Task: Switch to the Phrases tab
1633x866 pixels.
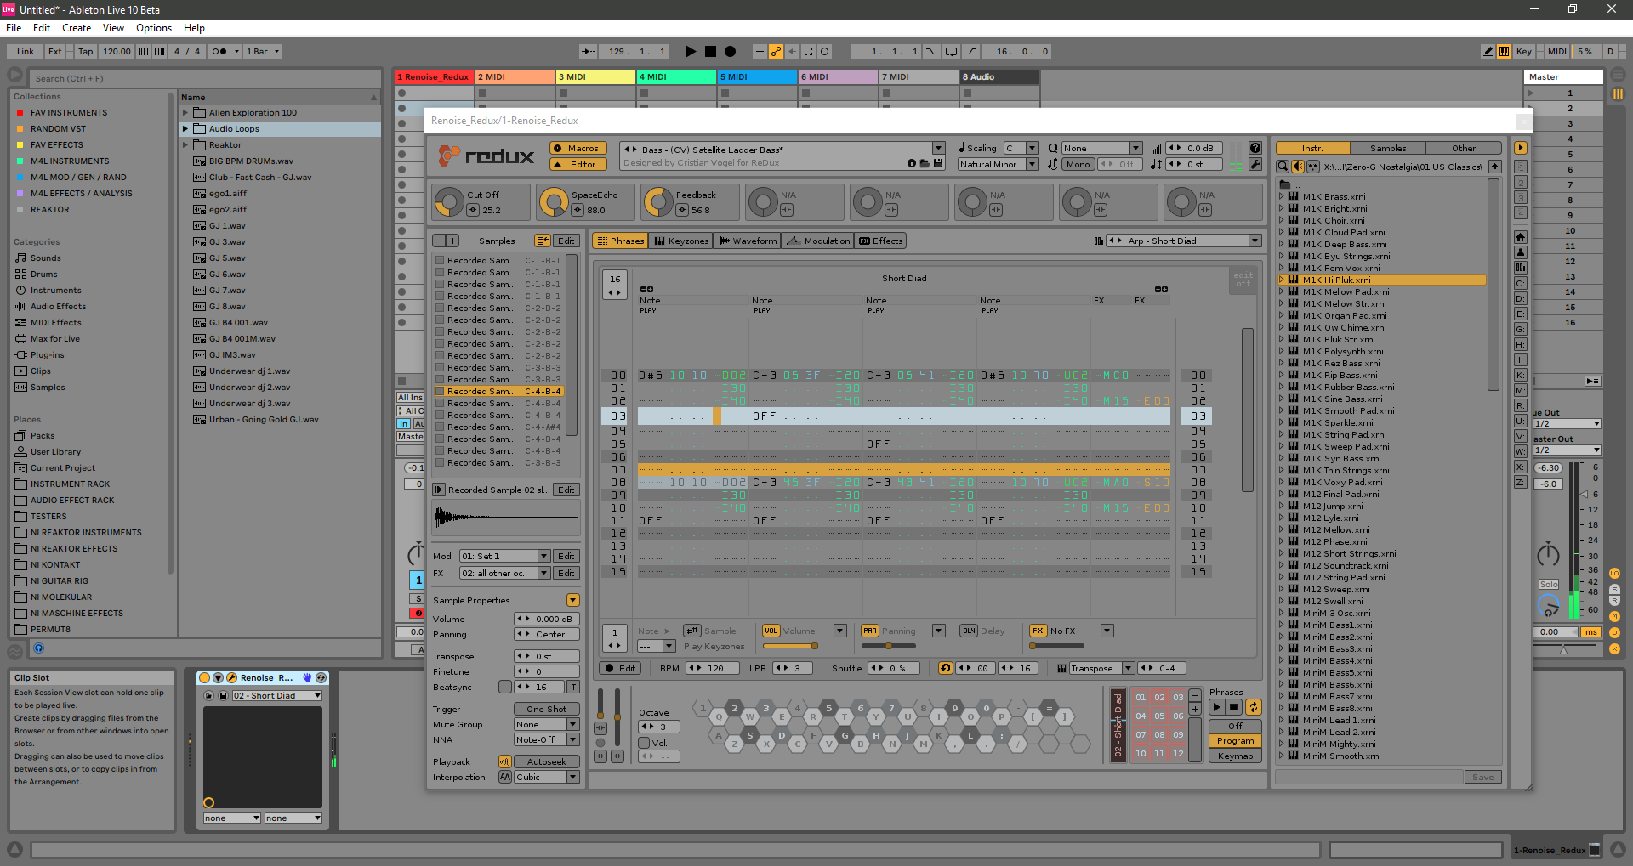Action: click(620, 241)
